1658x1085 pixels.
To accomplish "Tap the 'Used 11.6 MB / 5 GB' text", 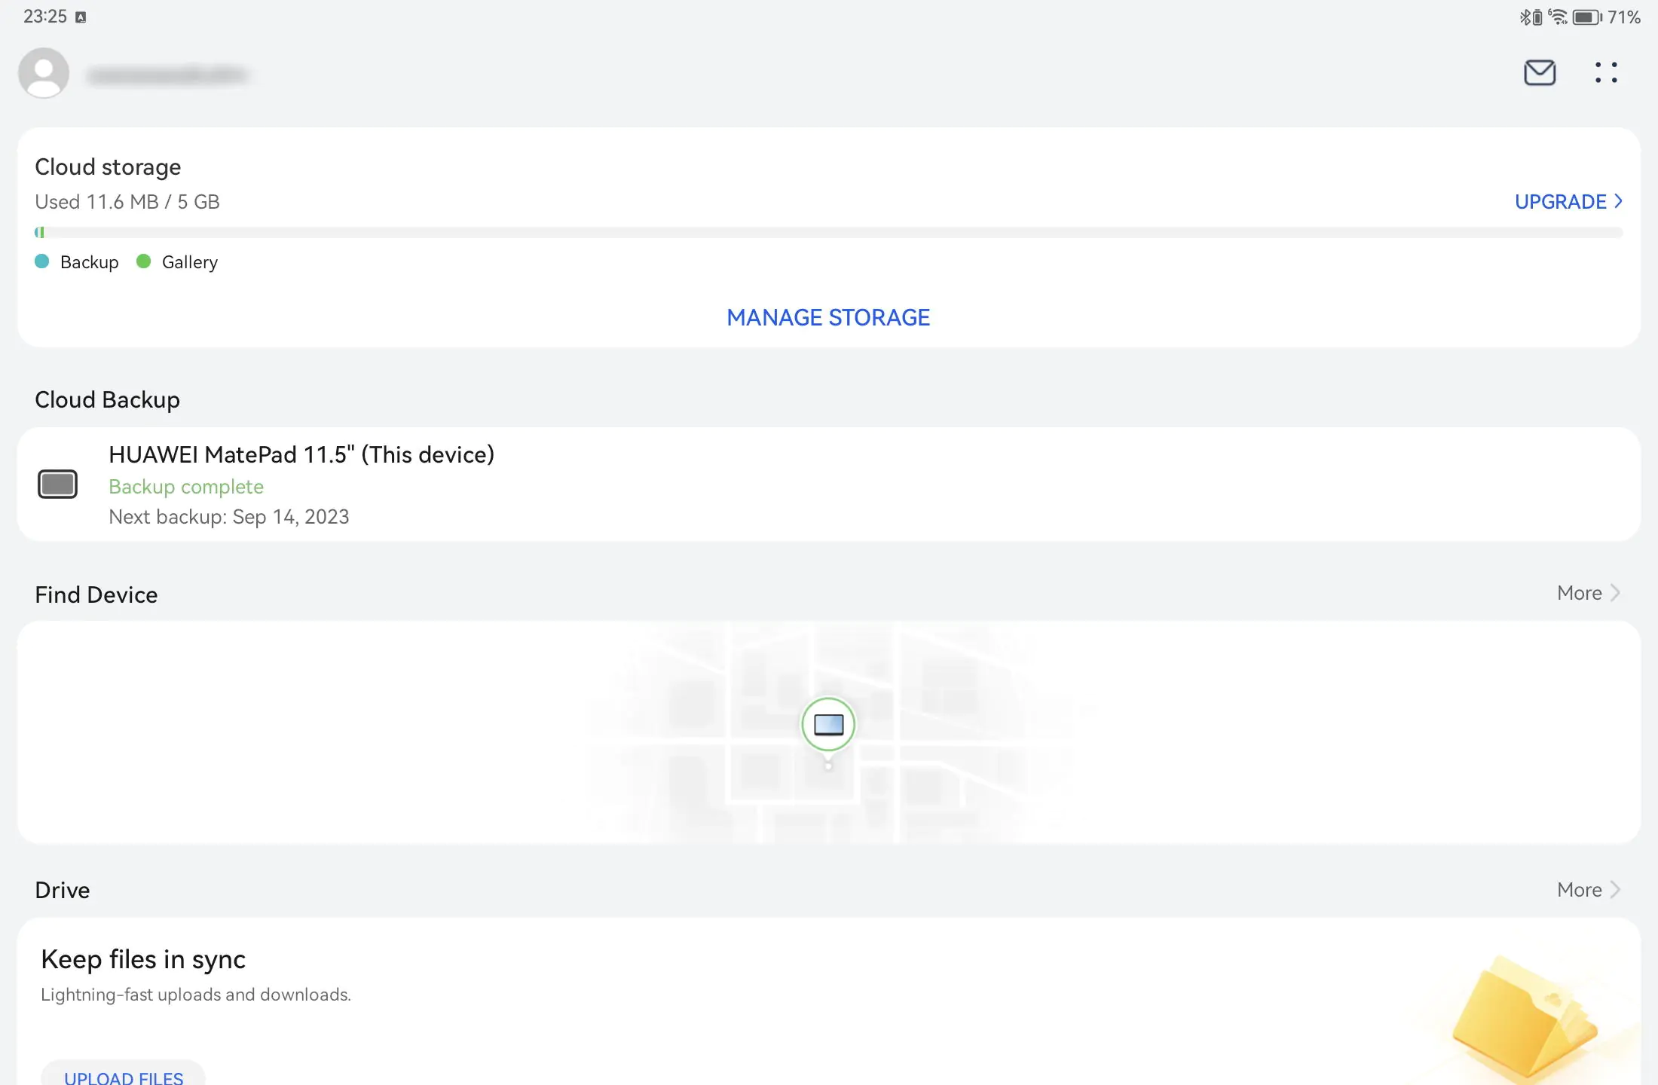I will tap(127, 202).
